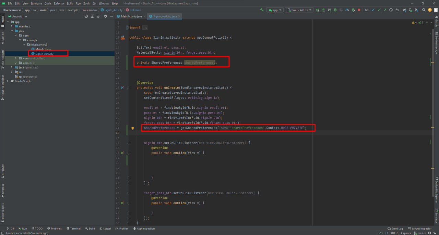The height and width of the screenshot is (235, 439).
Task: Open Project panel gear options
Action: click(106, 16)
